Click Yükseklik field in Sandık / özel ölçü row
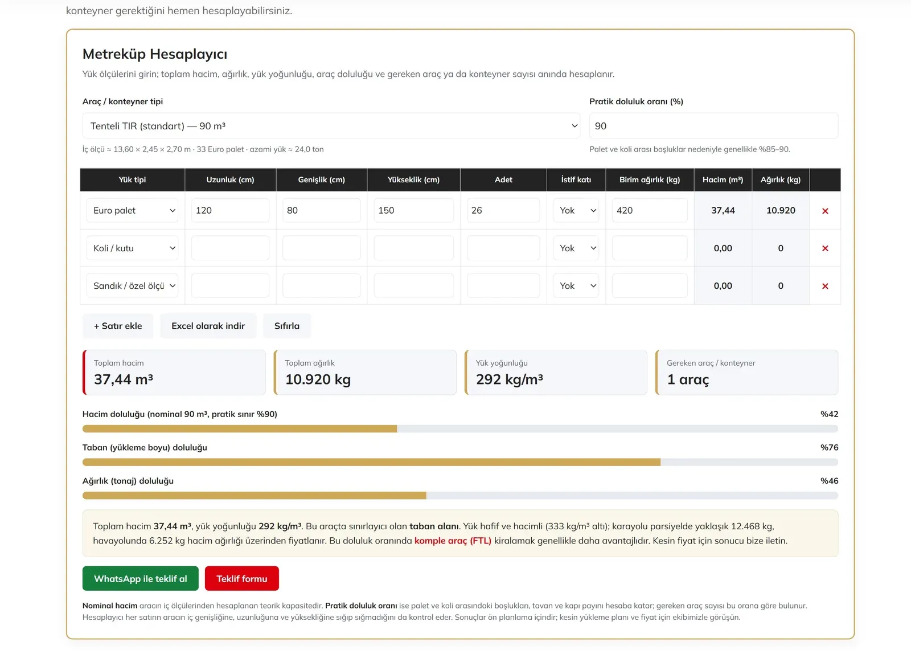This screenshot has height=658, width=911. click(x=413, y=285)
